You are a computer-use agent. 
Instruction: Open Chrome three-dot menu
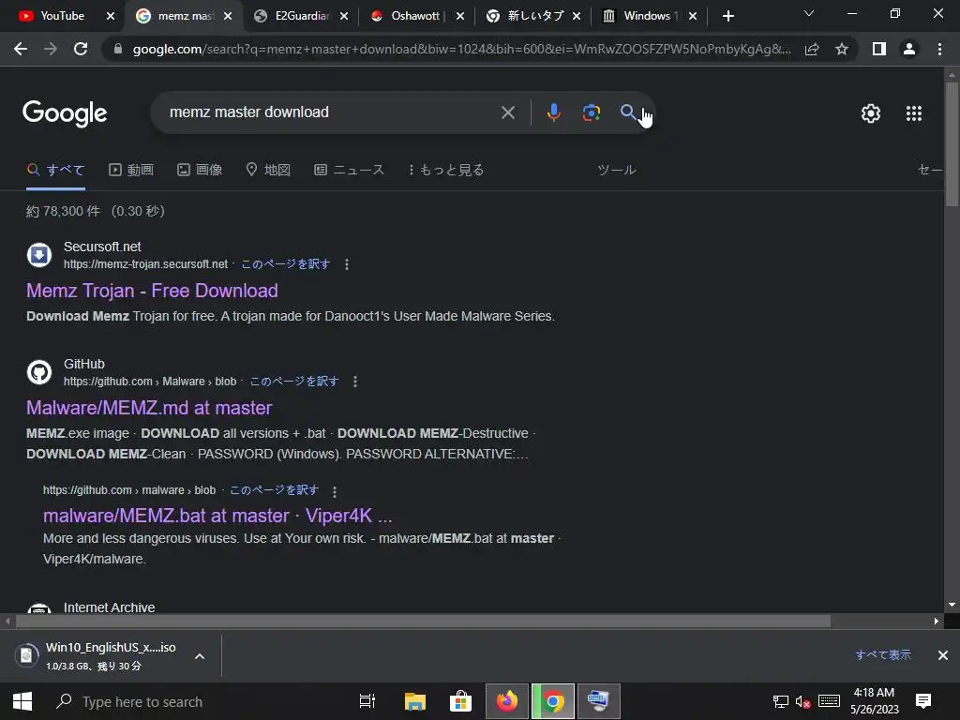point(939,49)
